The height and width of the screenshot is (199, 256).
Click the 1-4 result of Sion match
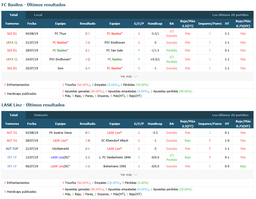click(88, 68)
